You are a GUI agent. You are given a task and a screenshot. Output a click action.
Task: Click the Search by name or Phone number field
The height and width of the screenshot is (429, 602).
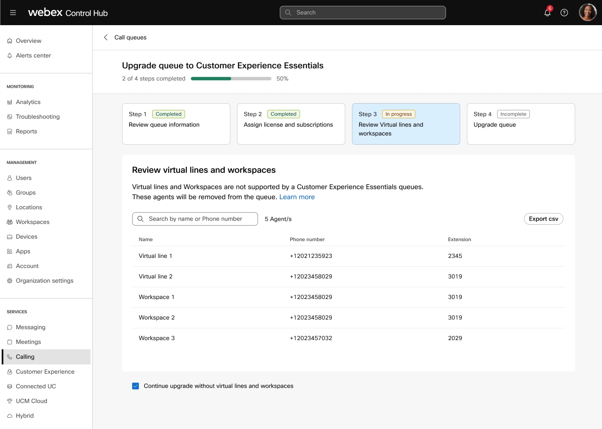coord(195,219)
